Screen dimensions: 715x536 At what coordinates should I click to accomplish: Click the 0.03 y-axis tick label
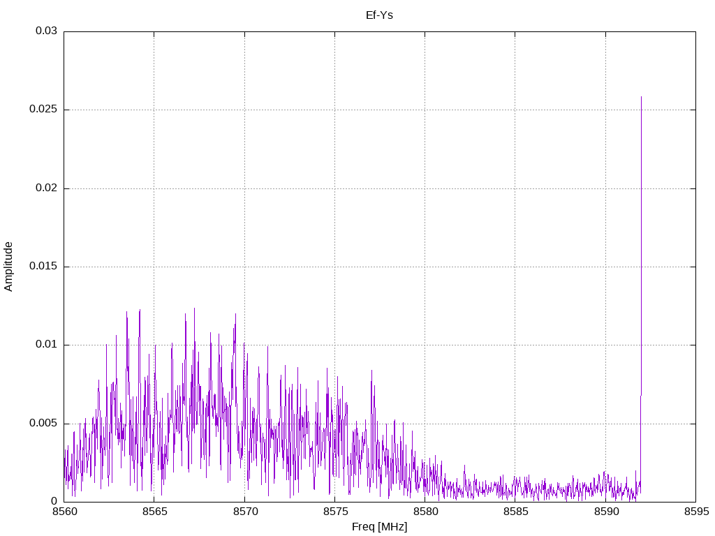coord(47,31)
